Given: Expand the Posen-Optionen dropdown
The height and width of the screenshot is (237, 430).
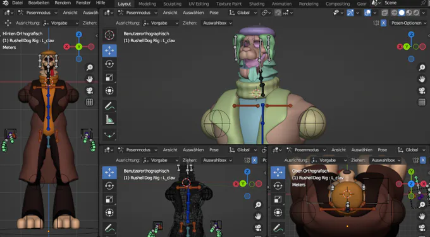Looking at the screenshot, I should click(x=408, y=23).
